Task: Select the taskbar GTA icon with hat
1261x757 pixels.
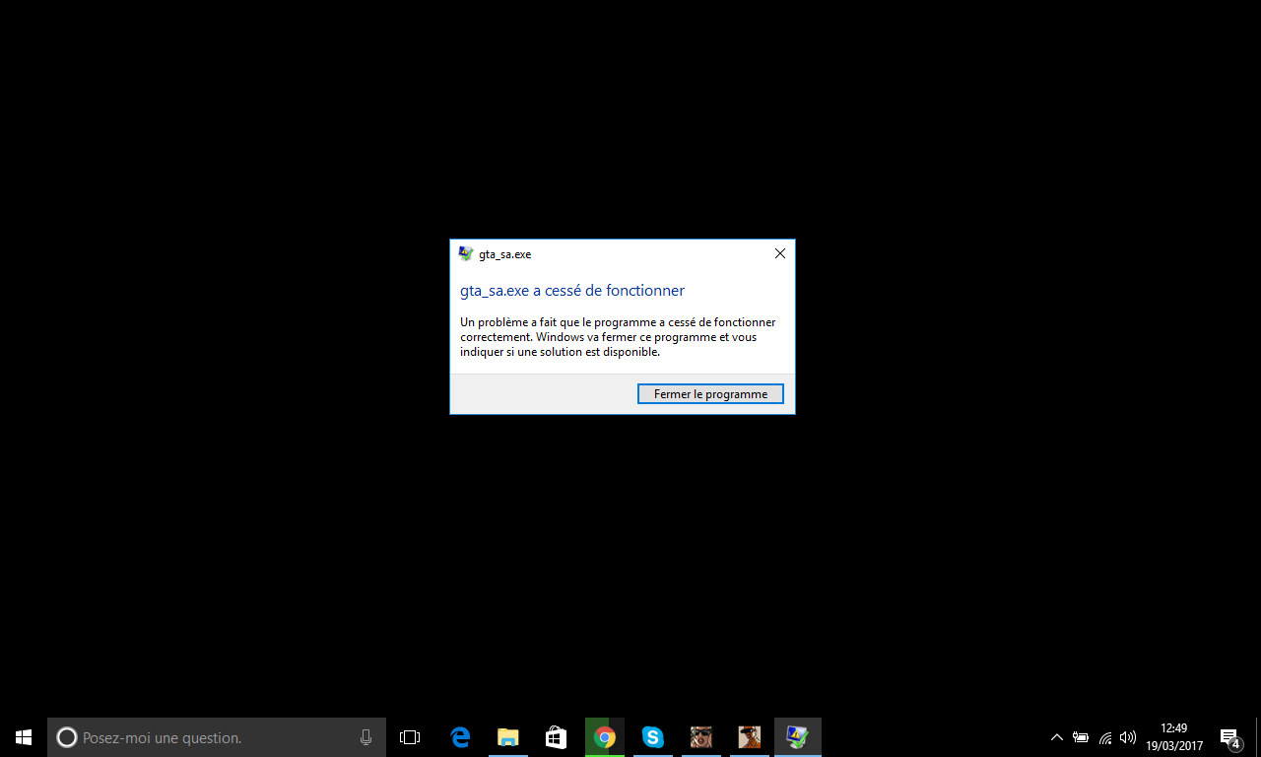Action: (x=749, y=737)
